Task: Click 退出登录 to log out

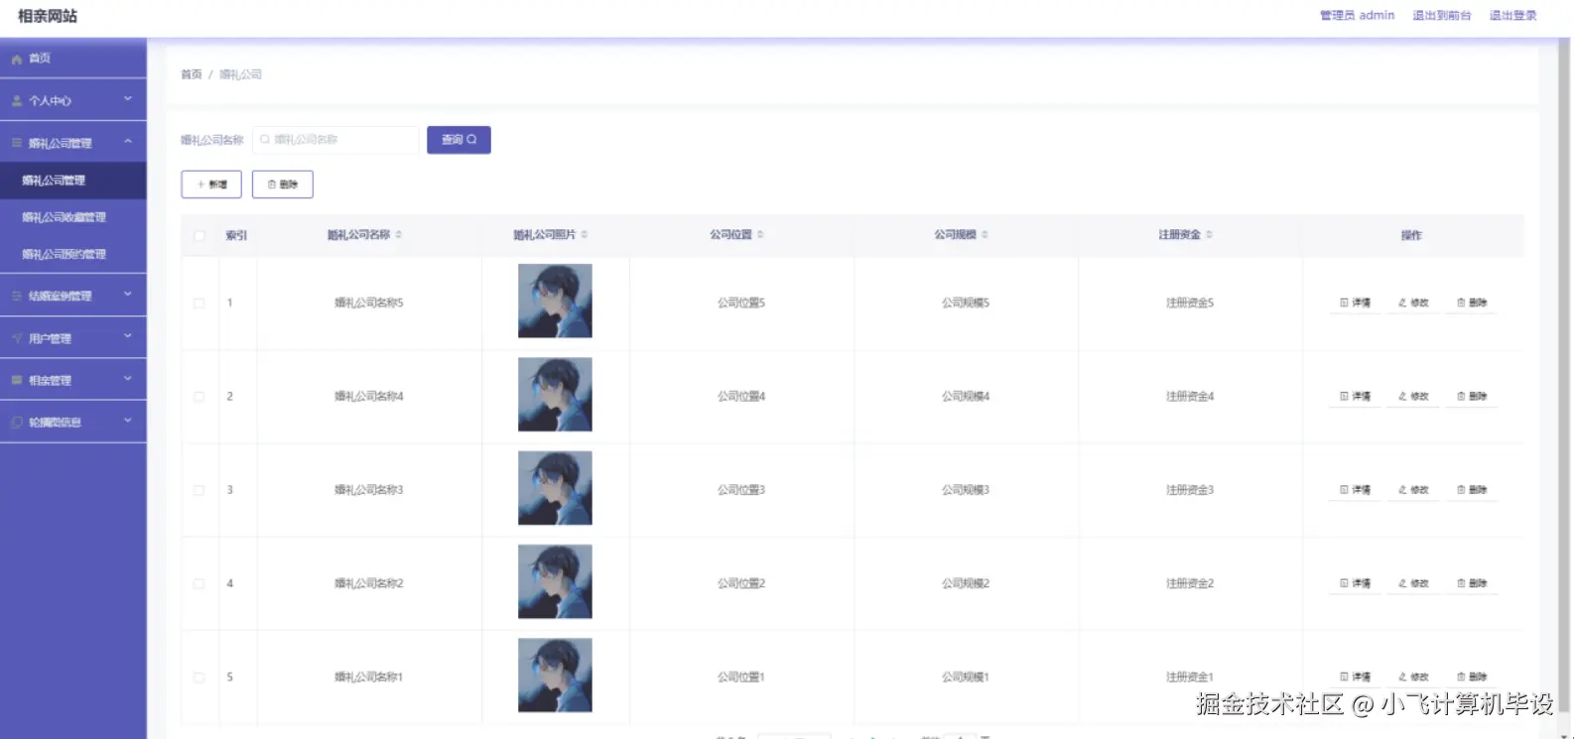Action: [1513, 16]
